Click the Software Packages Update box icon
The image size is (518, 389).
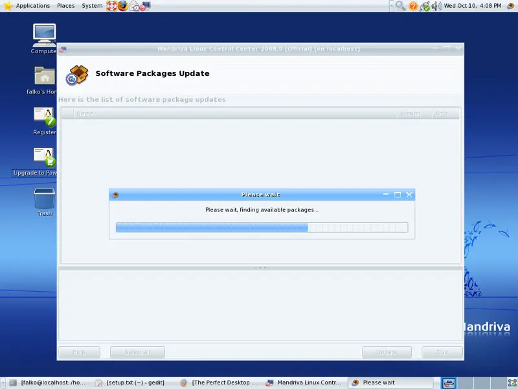click(77, 75)
